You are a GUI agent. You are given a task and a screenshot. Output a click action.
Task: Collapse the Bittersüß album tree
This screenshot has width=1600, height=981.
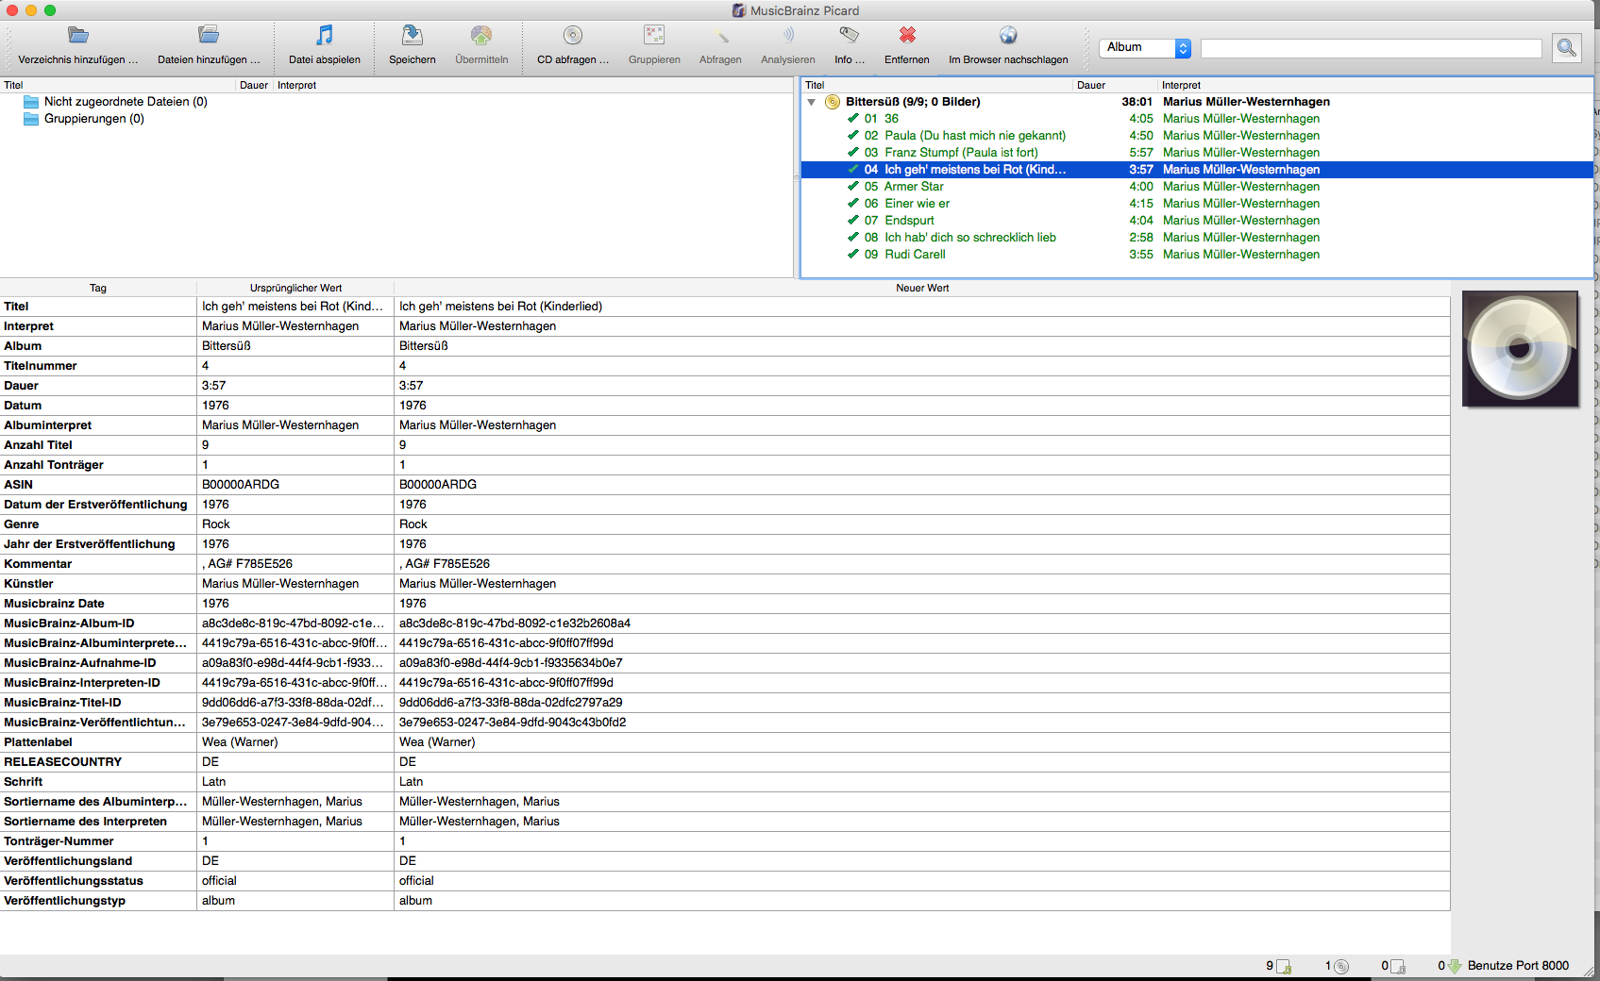(x=811, y=102)
